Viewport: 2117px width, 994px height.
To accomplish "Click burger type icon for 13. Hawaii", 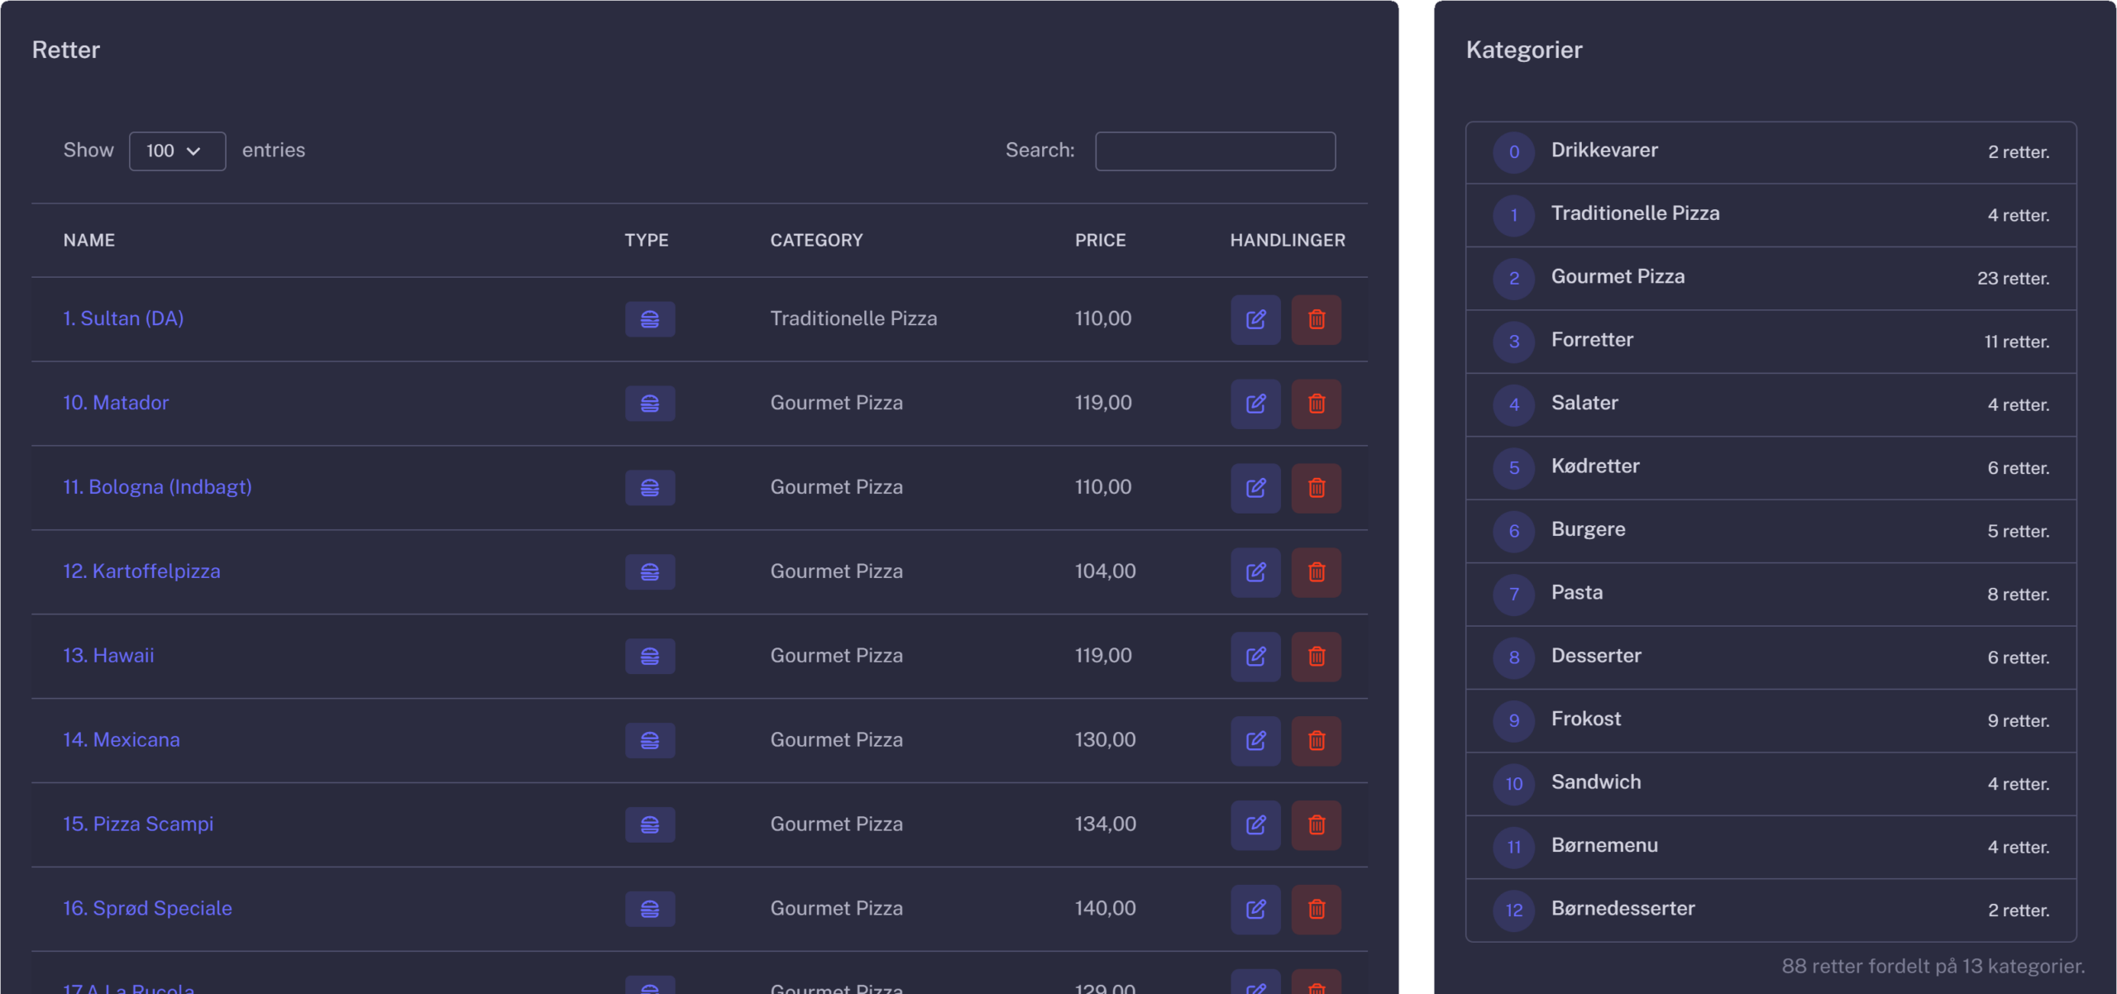I will point(650,657).
